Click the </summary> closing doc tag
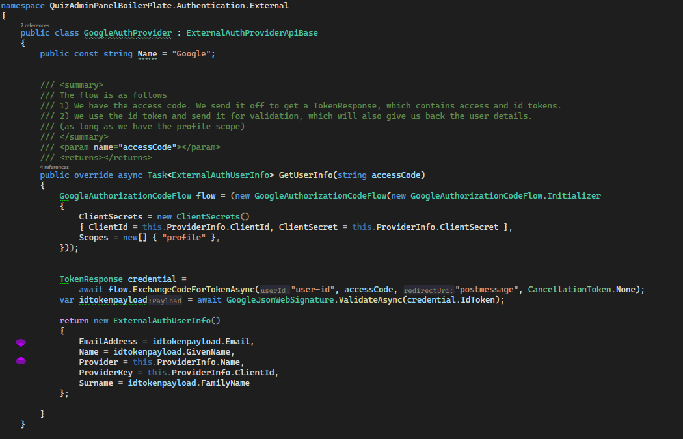 click(84, 137)
